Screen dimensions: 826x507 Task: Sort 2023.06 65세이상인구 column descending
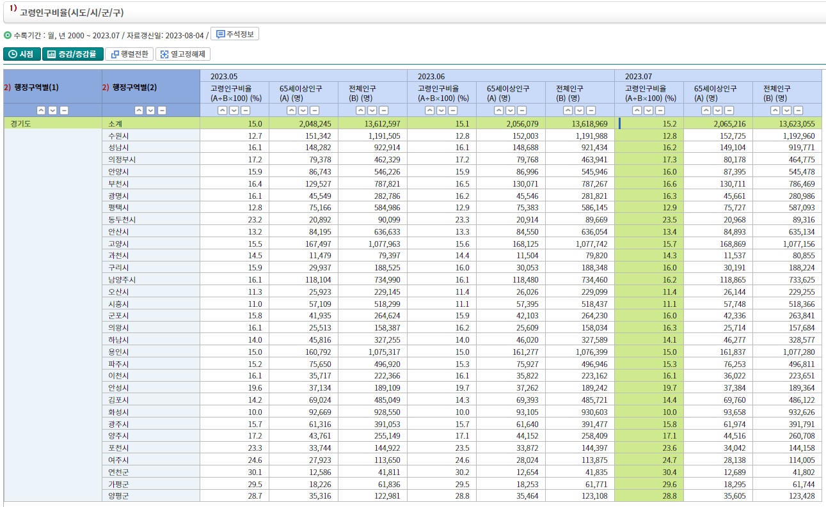tap(511, 111)
